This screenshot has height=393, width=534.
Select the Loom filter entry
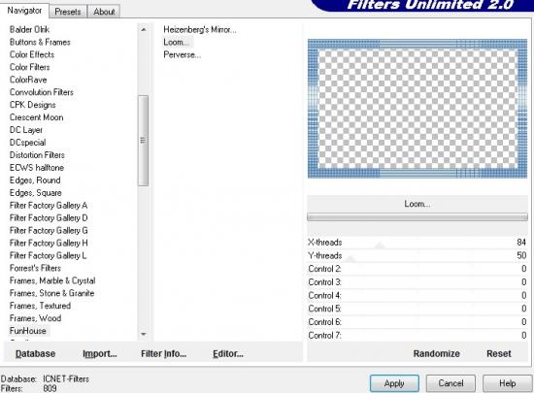(176, 42)
